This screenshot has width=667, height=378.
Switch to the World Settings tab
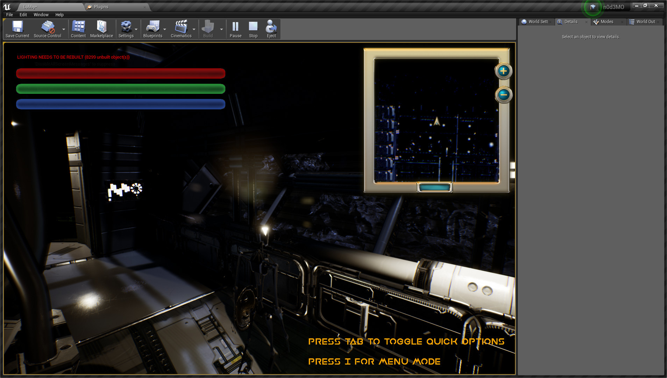click(x=536, y=22)
